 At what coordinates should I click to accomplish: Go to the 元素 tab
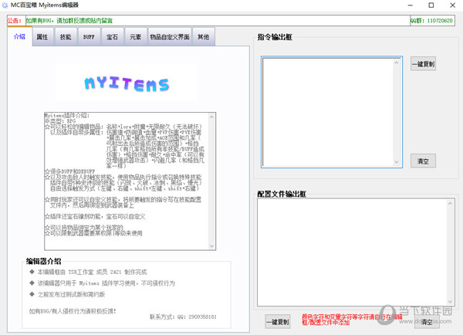click(x=136, y=37)
